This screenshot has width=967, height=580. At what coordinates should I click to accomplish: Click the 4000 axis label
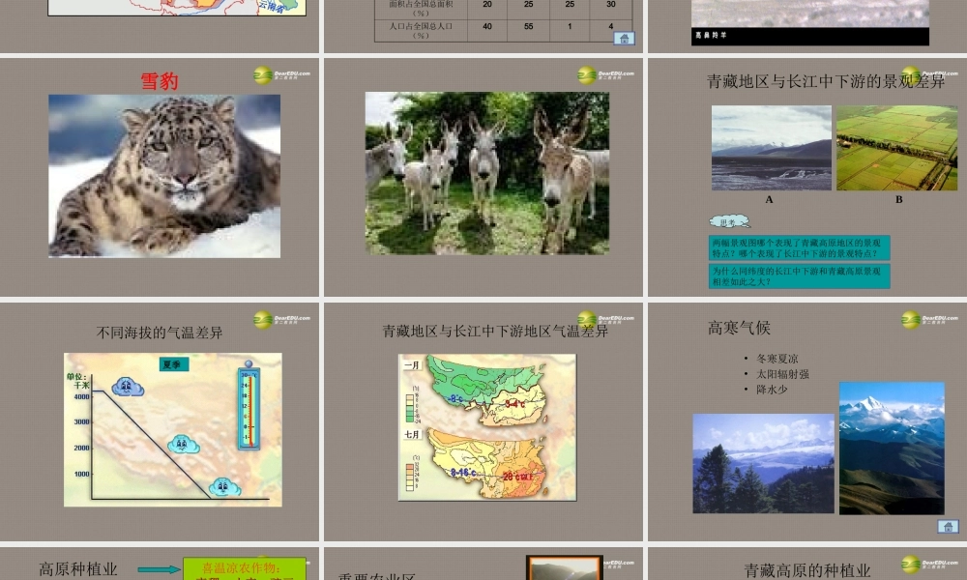click(82, 397)
